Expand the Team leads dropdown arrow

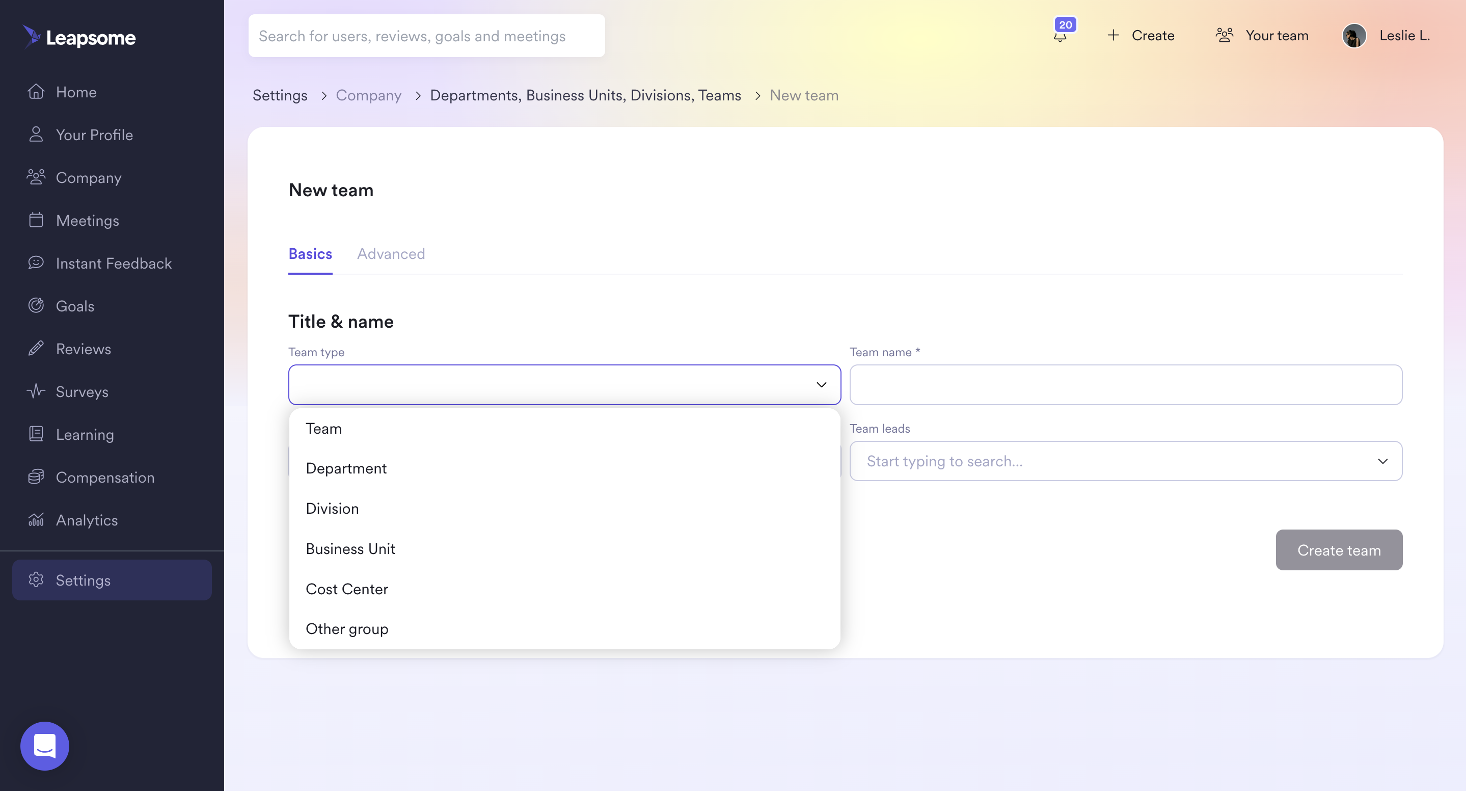pos(1382,461)
